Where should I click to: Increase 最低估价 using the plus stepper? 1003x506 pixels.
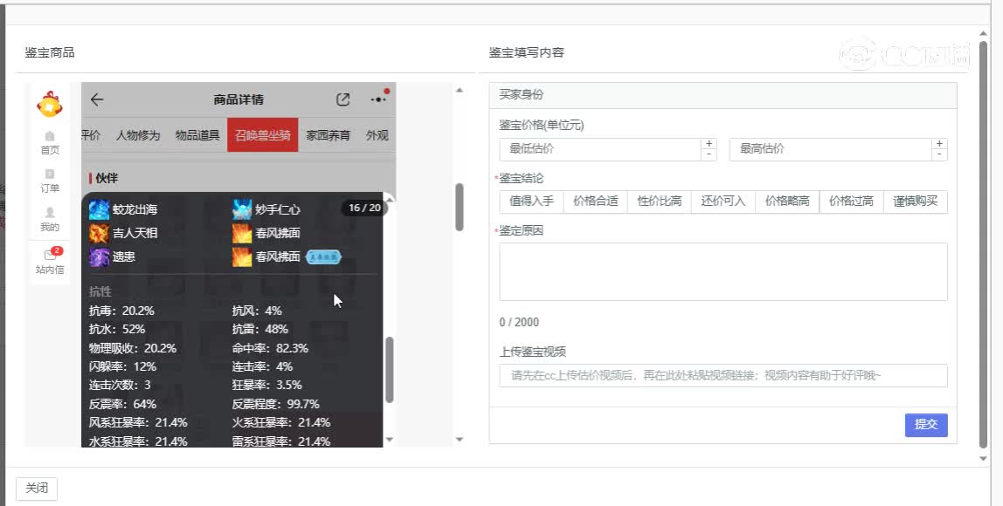[x=709, y=144]
